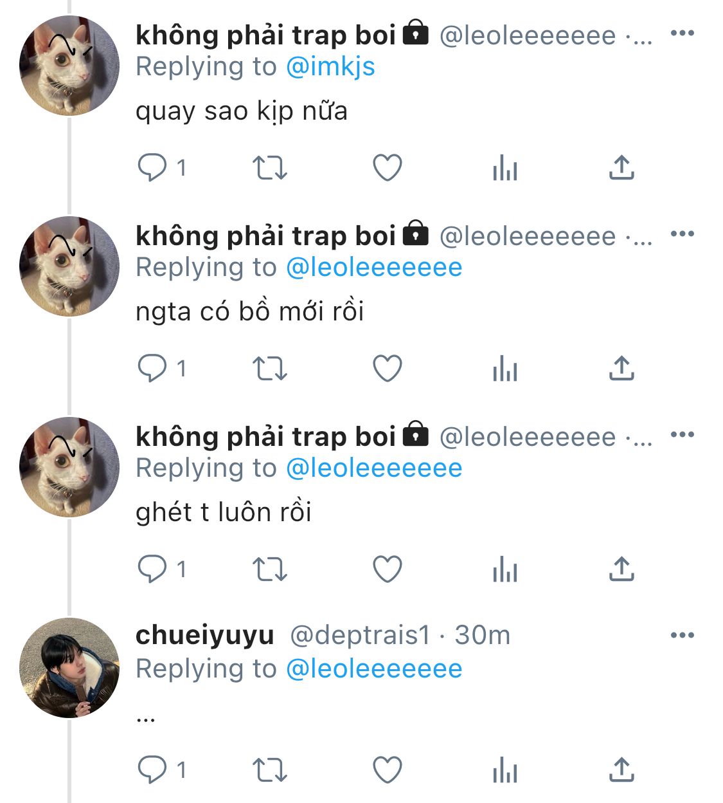This screenshot has height=803, width=723.
Task: Open chueiyuyu's profile picture
Action: tap(69, 668)
